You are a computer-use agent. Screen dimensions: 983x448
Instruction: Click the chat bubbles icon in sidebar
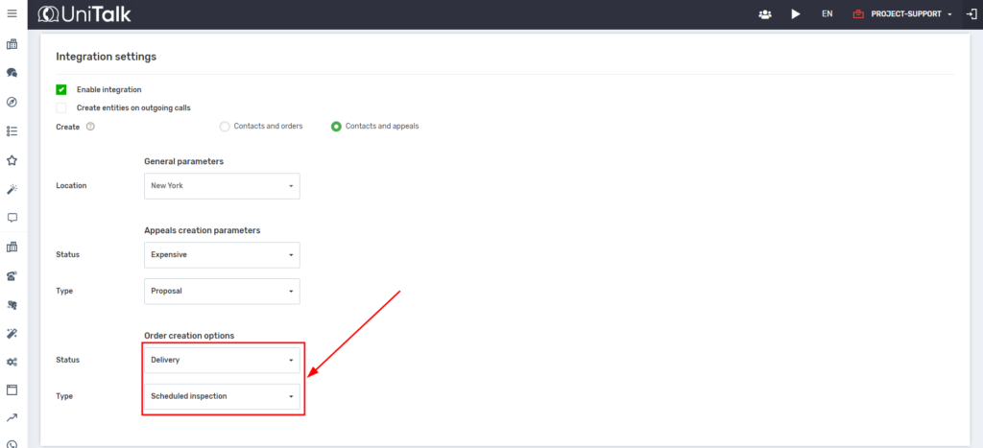12,73
